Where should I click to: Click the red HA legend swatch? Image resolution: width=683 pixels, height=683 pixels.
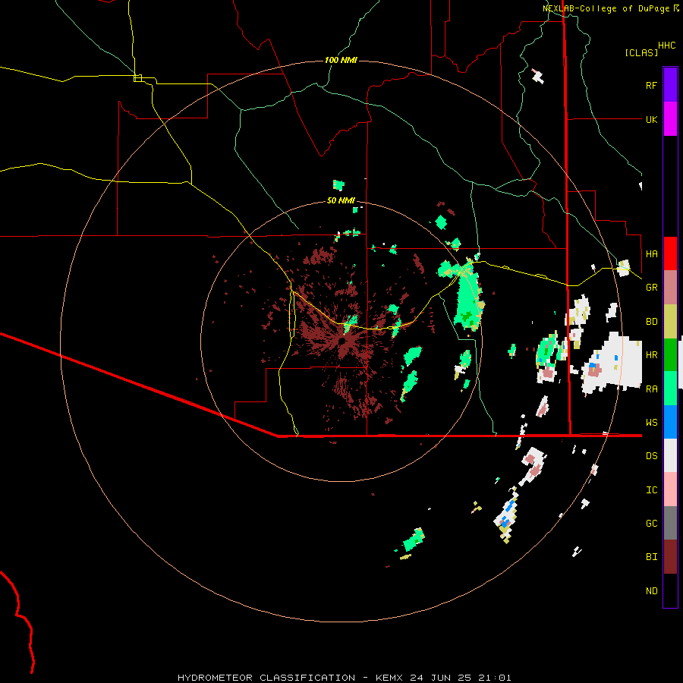click(670, 253)
